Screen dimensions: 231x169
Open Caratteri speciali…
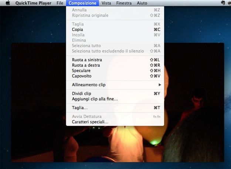pyautogui.click(x=115, y=122)
